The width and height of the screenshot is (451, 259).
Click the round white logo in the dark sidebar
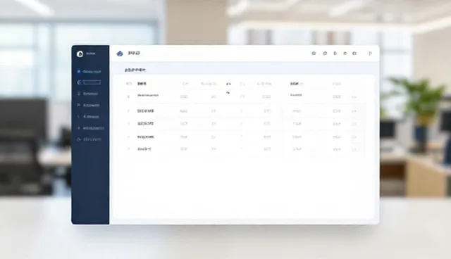click(x=80, y=53)
